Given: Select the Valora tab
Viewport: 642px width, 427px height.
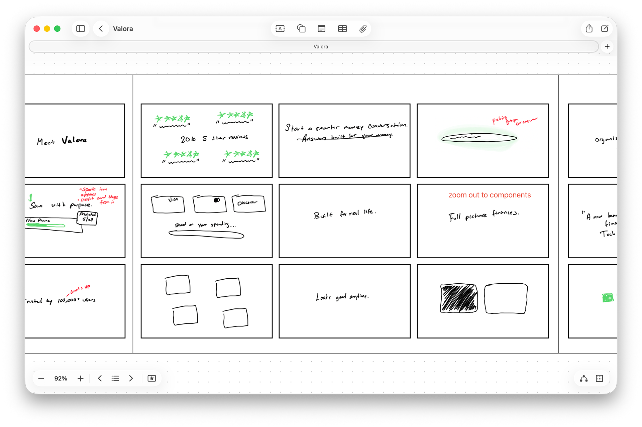Looking at the screenshot, I should [x=313, y=46].
